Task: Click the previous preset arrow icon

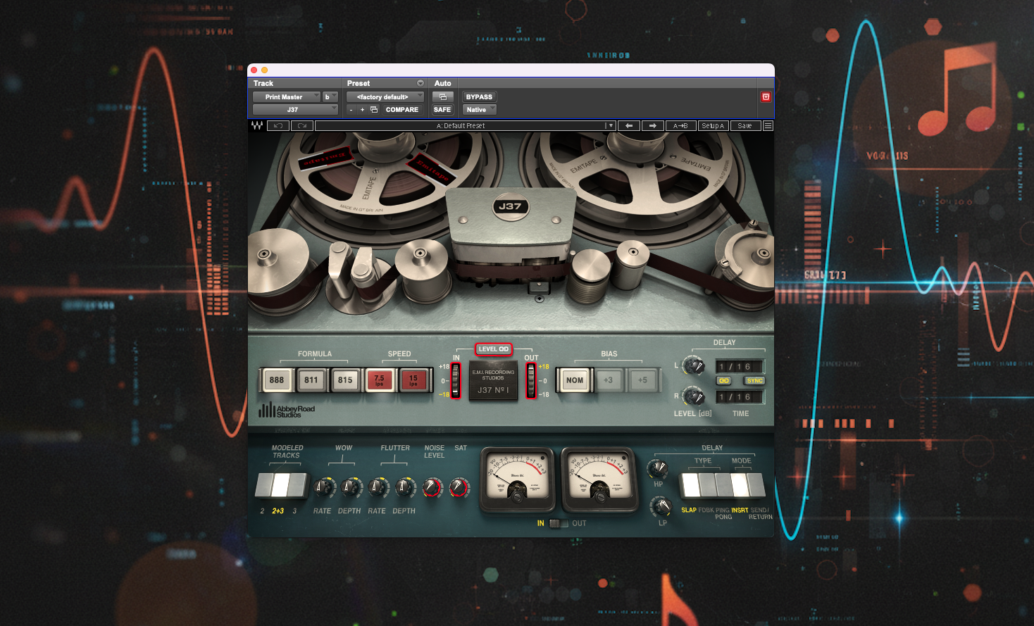Action: pyautogui.click(x=628, y=125)
